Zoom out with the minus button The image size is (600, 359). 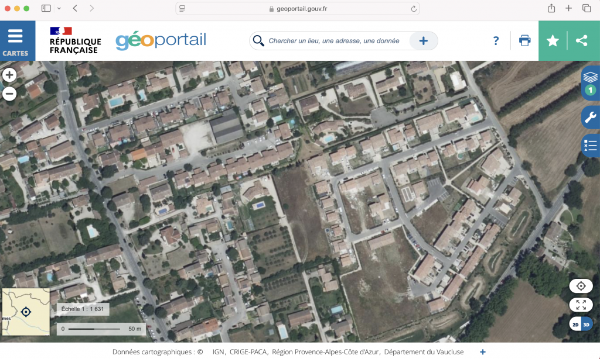[9, 93]
